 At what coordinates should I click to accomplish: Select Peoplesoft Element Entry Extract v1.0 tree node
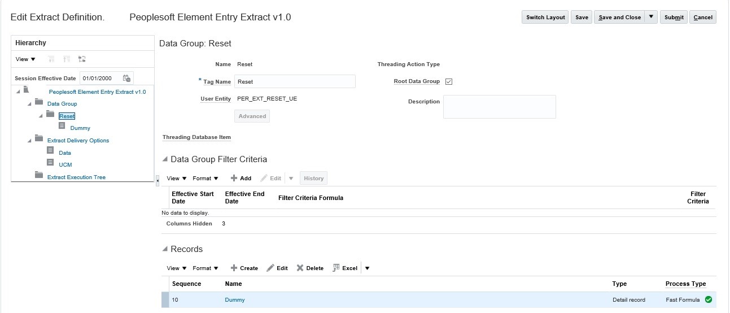(x=97, y=92)
